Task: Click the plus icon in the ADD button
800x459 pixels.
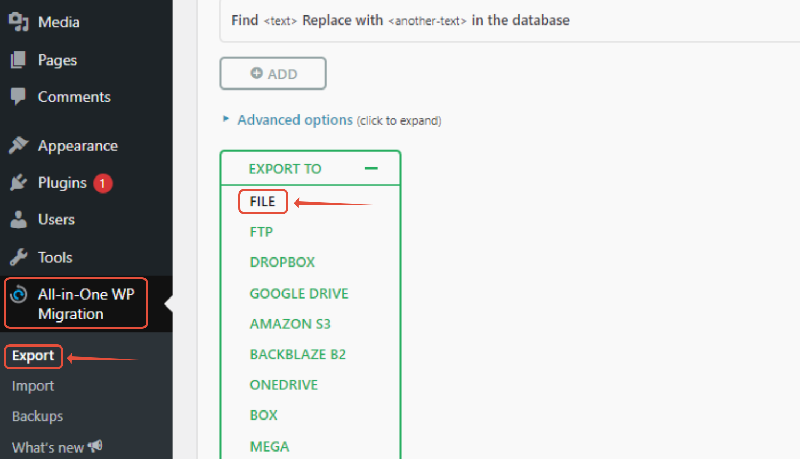Action: (257, 73)
